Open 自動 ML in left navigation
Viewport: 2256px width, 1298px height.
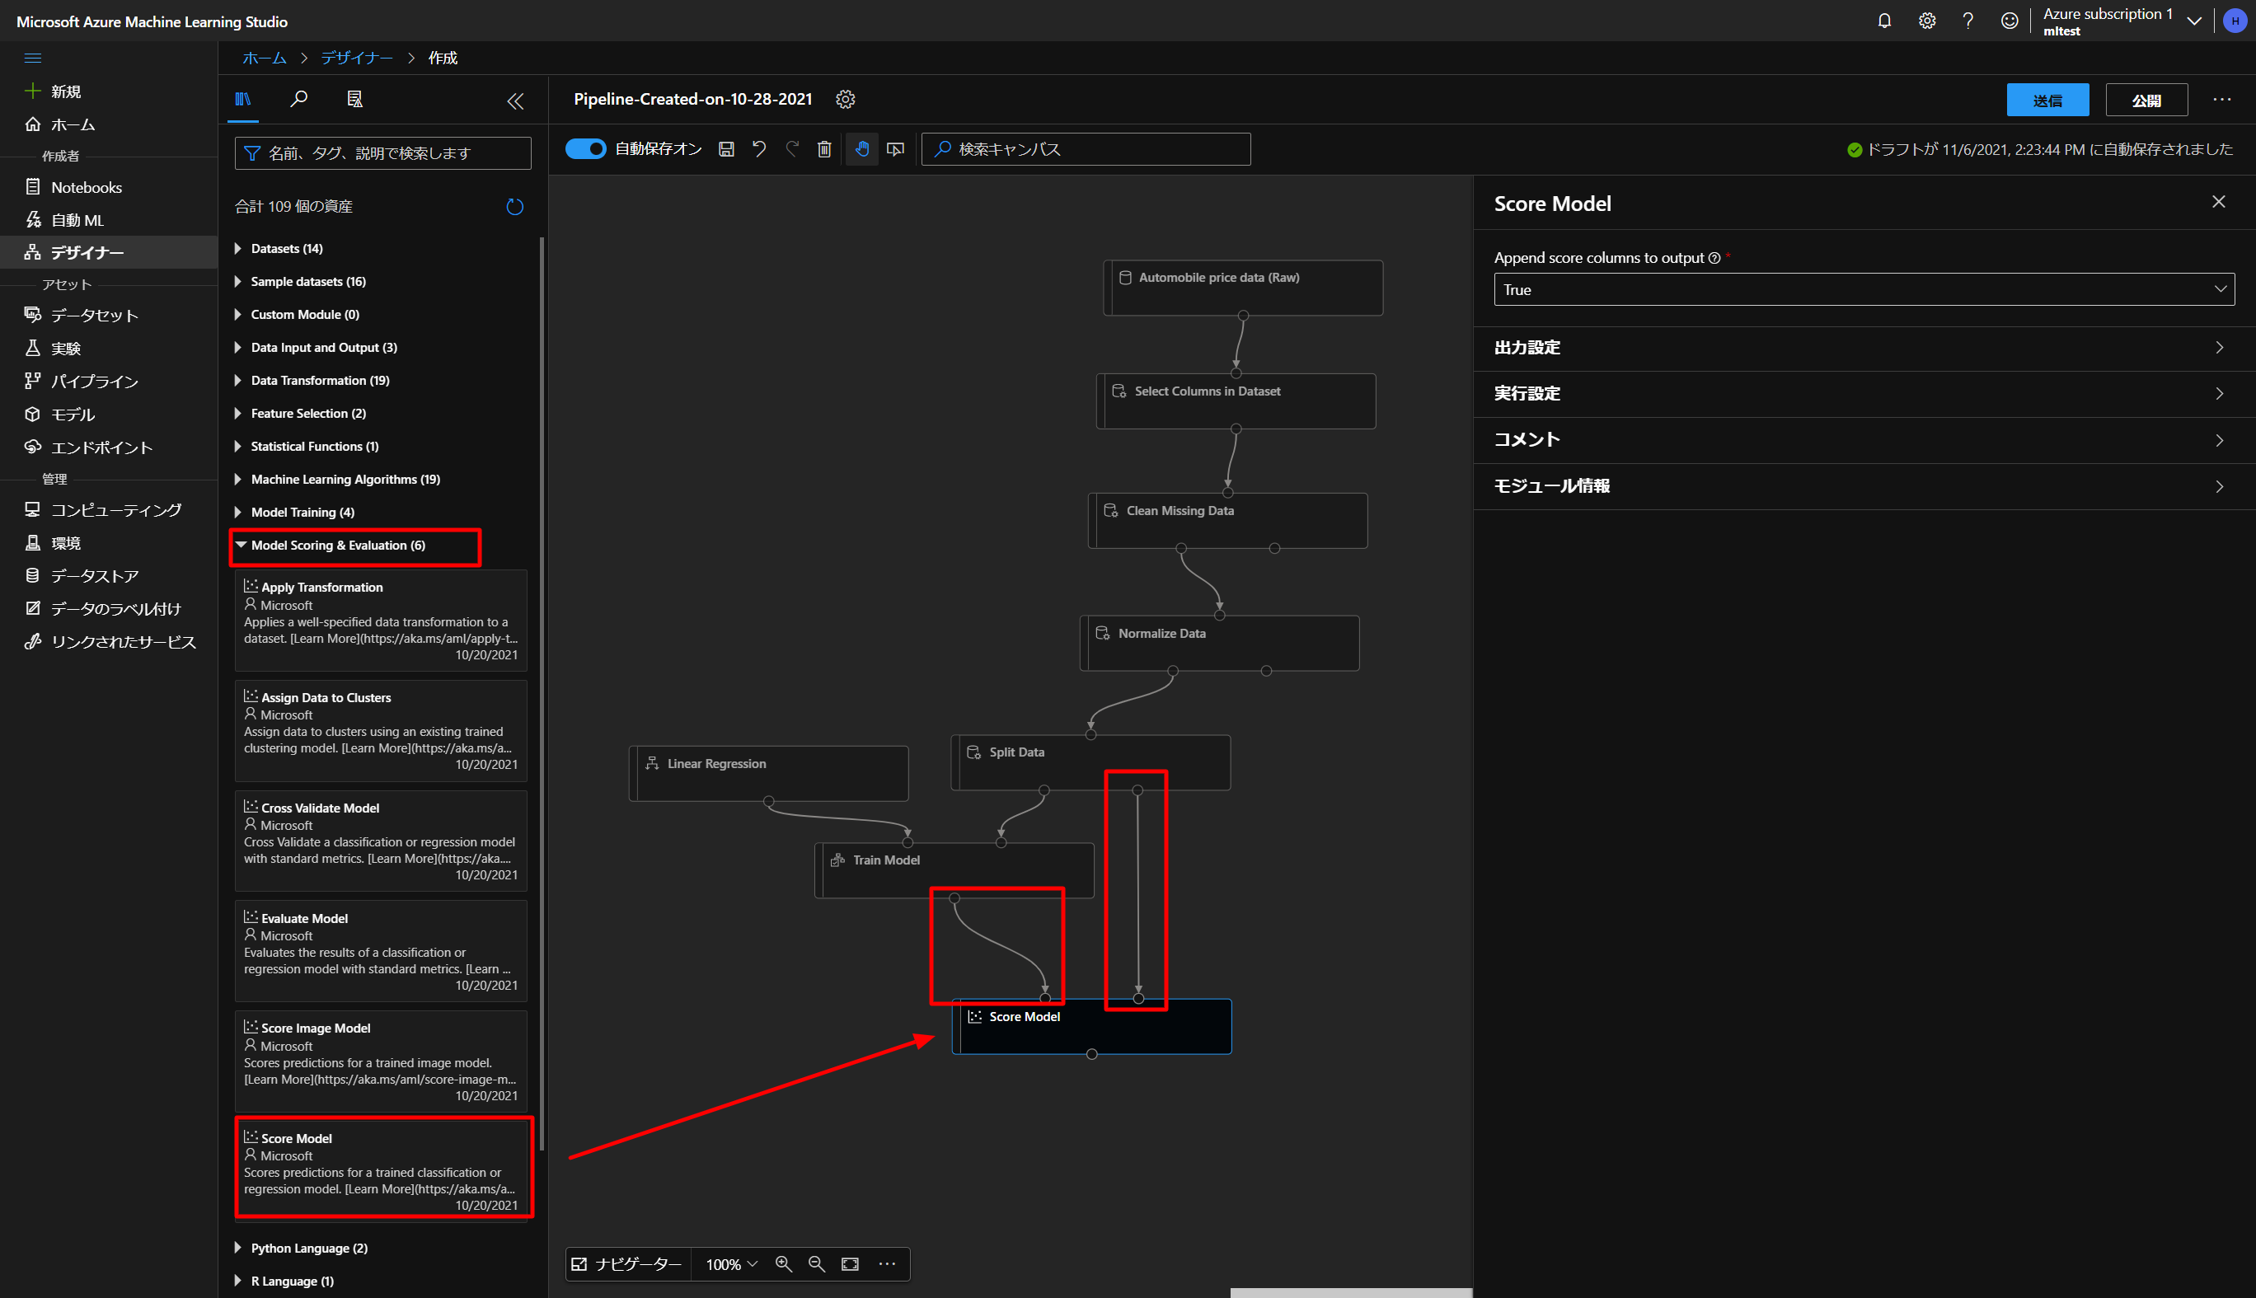coord(77,220)
